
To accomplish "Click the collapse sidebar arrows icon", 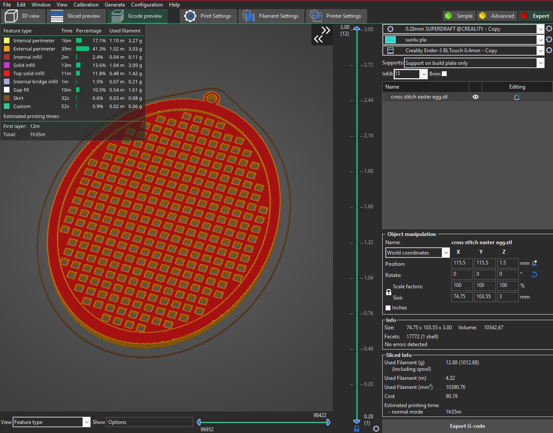I will click(322, 35).
